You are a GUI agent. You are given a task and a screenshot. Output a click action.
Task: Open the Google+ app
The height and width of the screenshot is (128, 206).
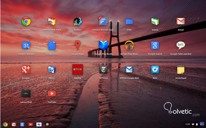tap(26, 69)
